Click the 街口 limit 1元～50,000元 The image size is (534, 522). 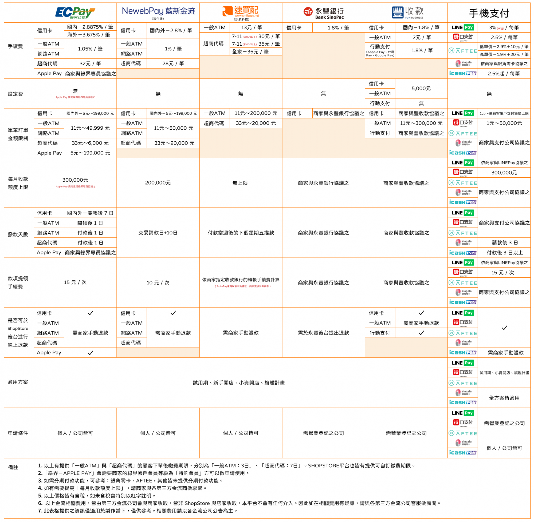point(504,123)
